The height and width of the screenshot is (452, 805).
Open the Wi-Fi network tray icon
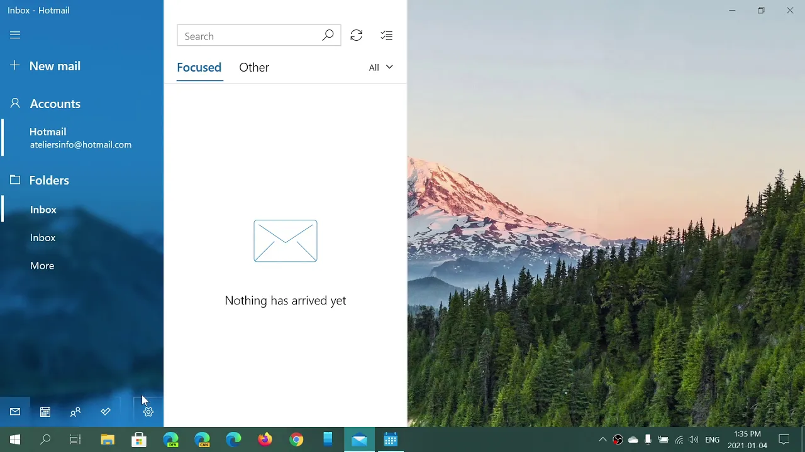coord(679,440)
